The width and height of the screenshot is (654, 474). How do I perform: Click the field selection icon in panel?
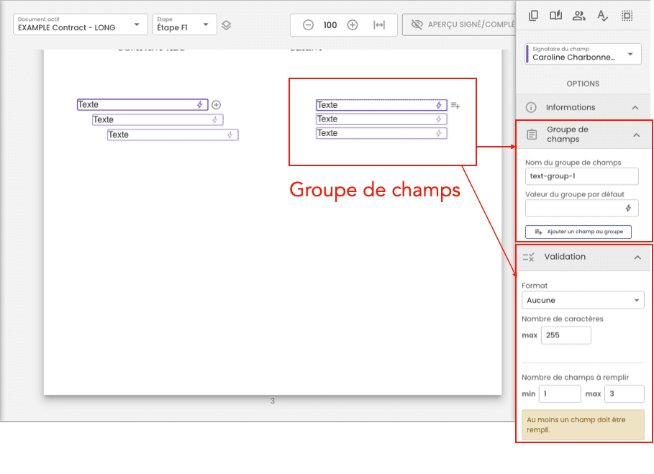pos(627,15)
